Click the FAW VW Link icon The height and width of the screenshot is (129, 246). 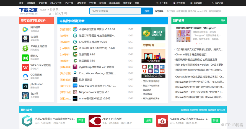pos(75,86)
